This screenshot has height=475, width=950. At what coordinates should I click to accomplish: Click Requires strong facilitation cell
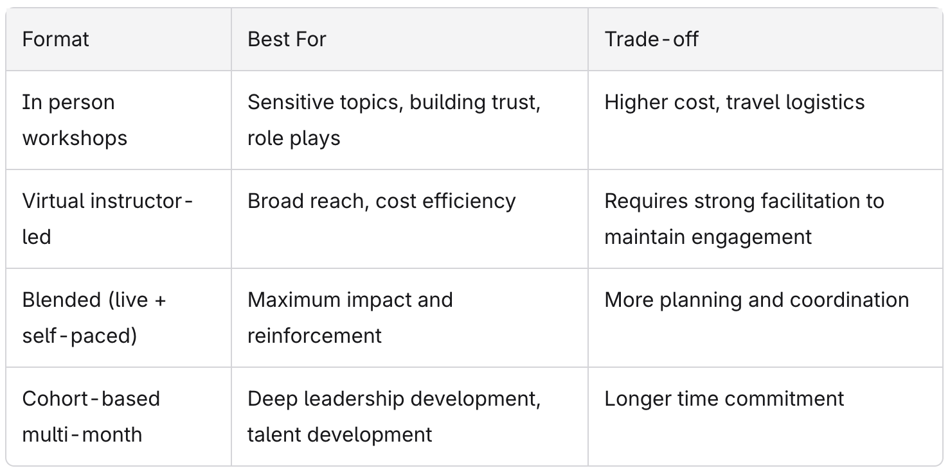pyautogui.click(x=765, y=219)
